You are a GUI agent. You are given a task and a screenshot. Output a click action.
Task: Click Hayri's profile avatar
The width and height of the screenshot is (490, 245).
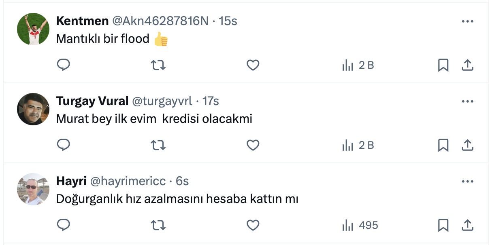tap(33, 189)
